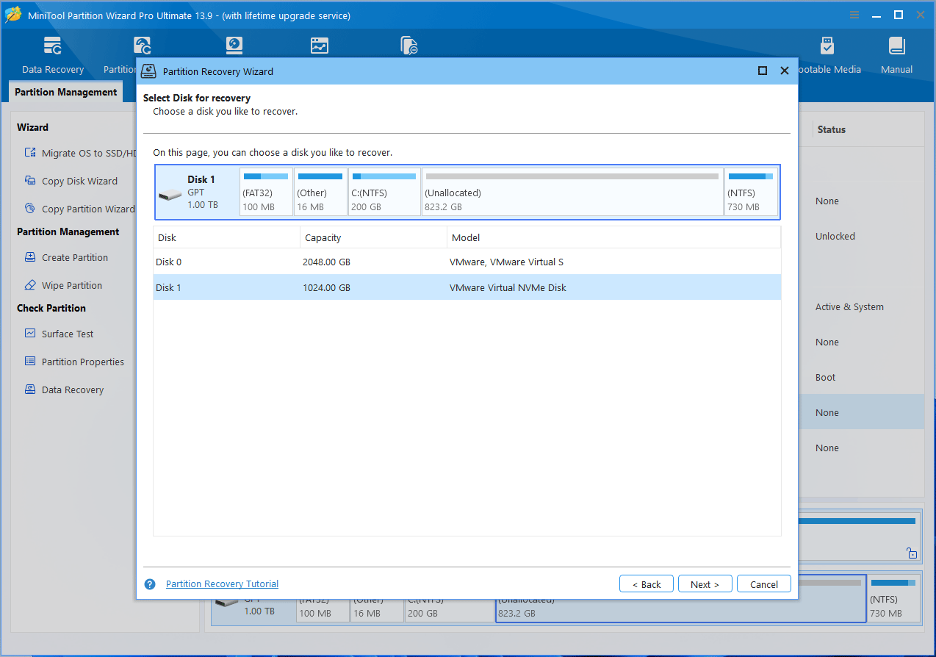This screenshot has width=936, height=657.
Task: Select the Other 16 MB partition block
Action: click(320, 192)
